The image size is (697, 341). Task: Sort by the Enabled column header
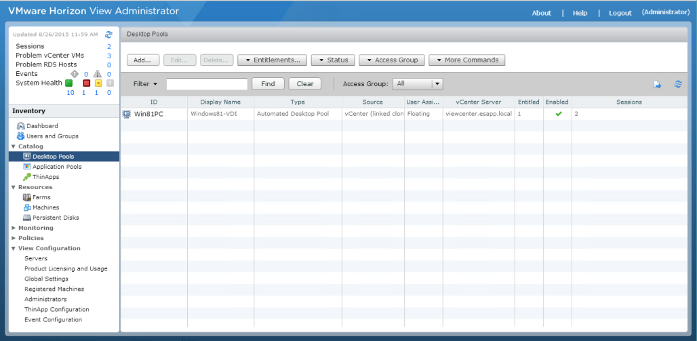click(557, 102)
